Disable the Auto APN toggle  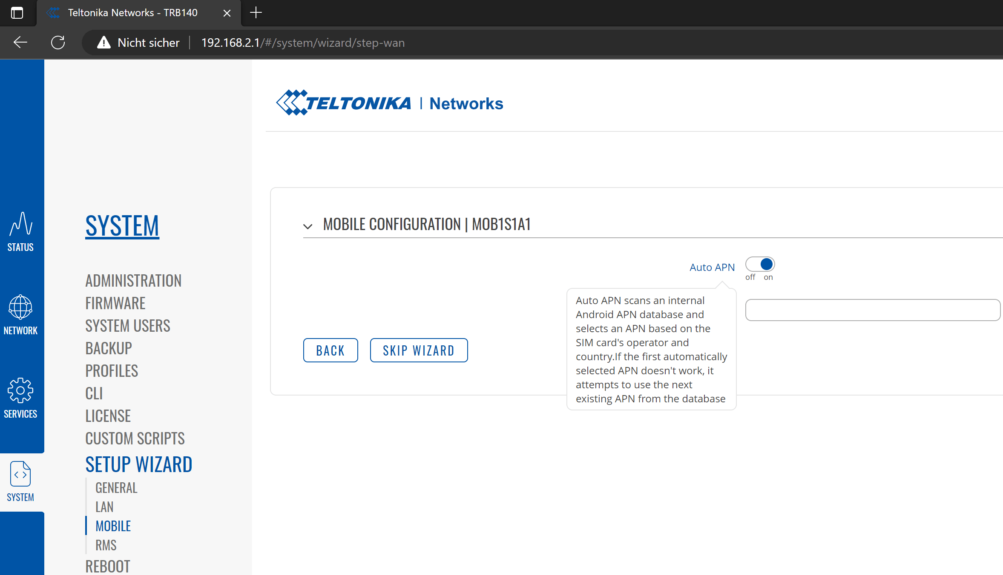(x=760, y=264)
